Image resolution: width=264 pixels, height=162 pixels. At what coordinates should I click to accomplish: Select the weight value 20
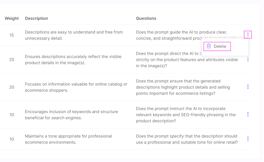12,87
